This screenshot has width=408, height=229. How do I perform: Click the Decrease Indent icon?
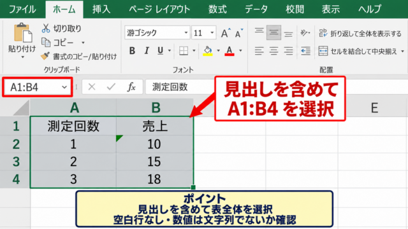point(305,51)
